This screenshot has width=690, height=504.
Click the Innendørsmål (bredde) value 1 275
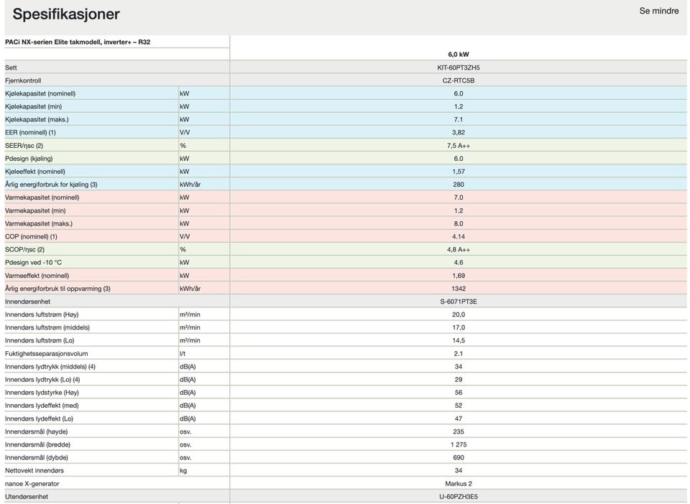pos(458,444)
